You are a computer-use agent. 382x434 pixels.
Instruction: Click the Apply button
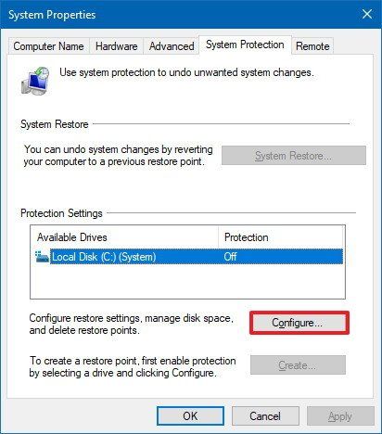pos(340,415)
